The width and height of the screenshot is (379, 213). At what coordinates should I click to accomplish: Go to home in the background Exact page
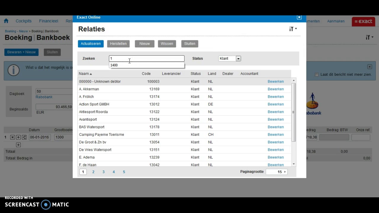[6, 21]
